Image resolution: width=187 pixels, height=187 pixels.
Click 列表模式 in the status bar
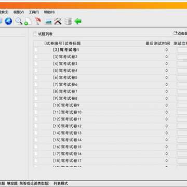pos(61,183)
